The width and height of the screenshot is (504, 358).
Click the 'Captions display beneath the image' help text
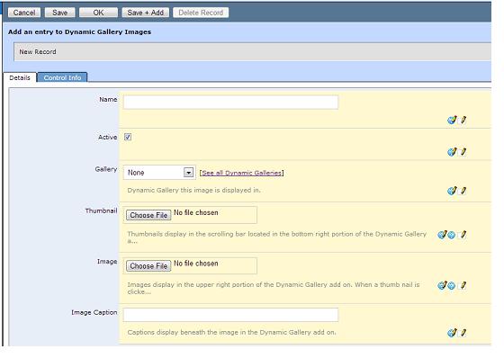(x=231, y=332)
